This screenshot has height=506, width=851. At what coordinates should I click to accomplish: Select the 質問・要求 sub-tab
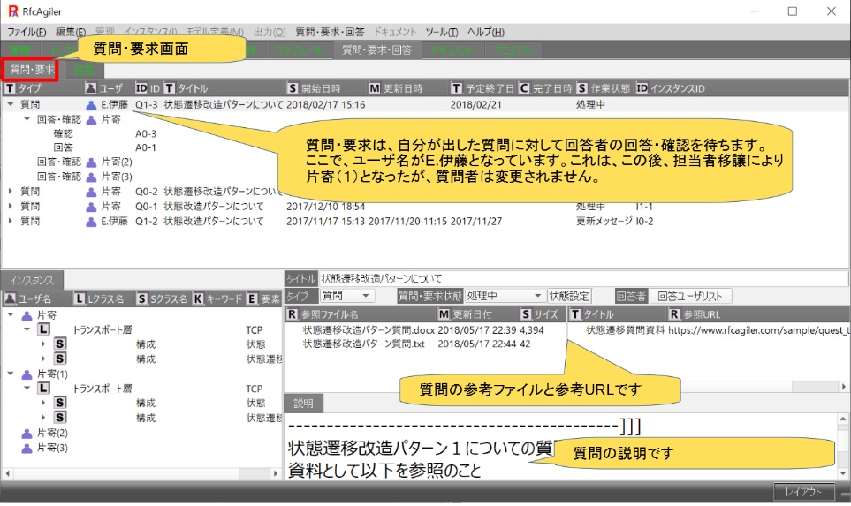[33, 70]
